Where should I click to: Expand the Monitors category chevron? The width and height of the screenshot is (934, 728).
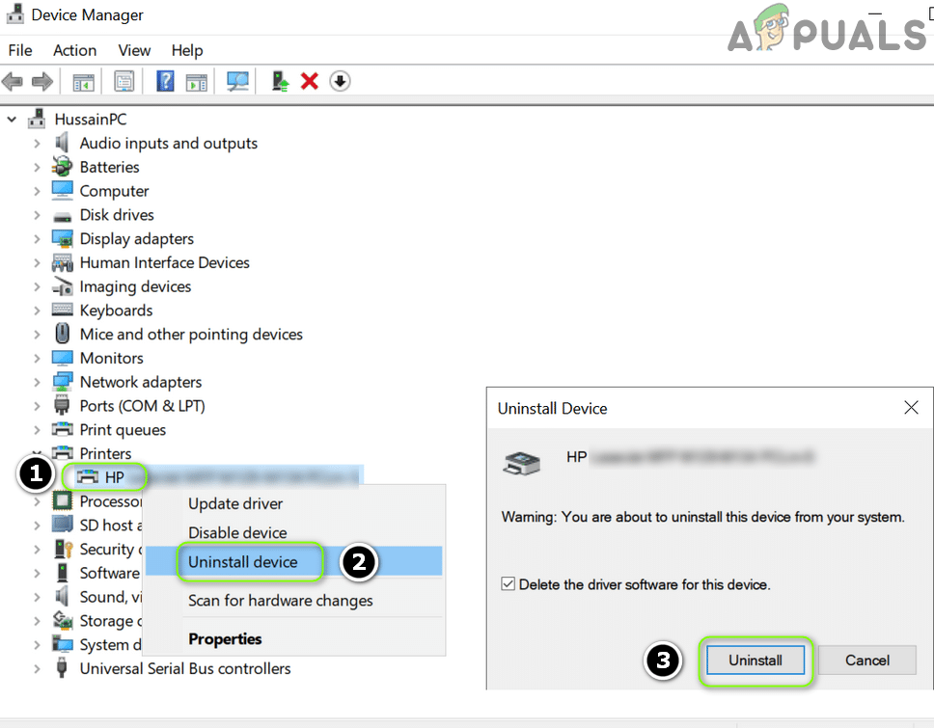[37, 359]
